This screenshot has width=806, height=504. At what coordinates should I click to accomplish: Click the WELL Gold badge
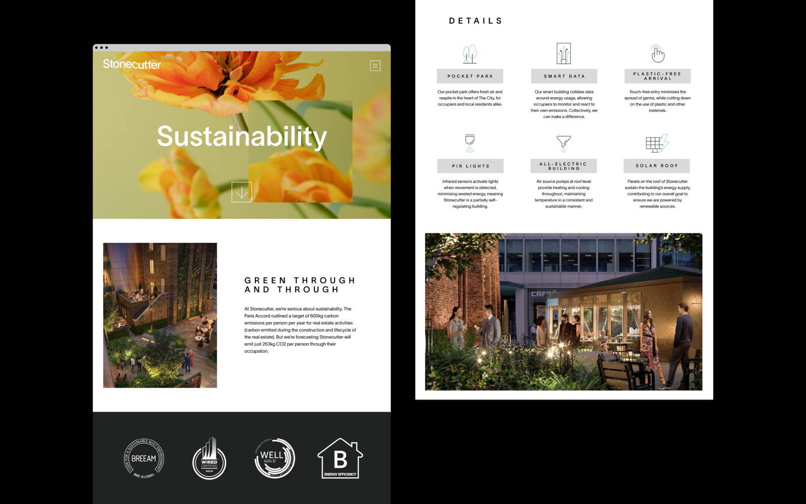coord(274,458)
